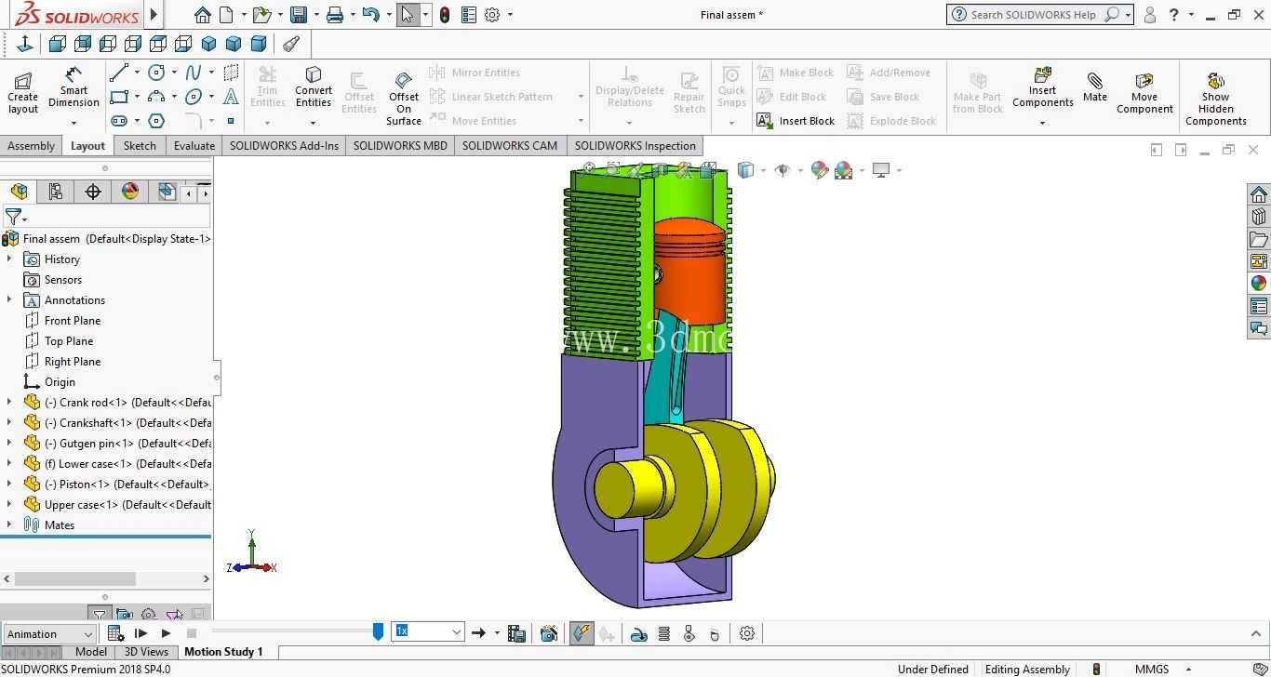This screenshot has width=1271, height=677.
Task: Select the Straight Slot tool
Action: pos(119,121)
